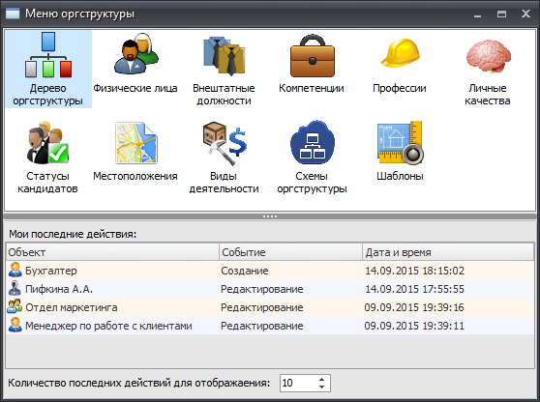Open the Статусы кандидатов icon
Image resolution: width=540 pixels, height=402 pixels.
coord(47,143)
